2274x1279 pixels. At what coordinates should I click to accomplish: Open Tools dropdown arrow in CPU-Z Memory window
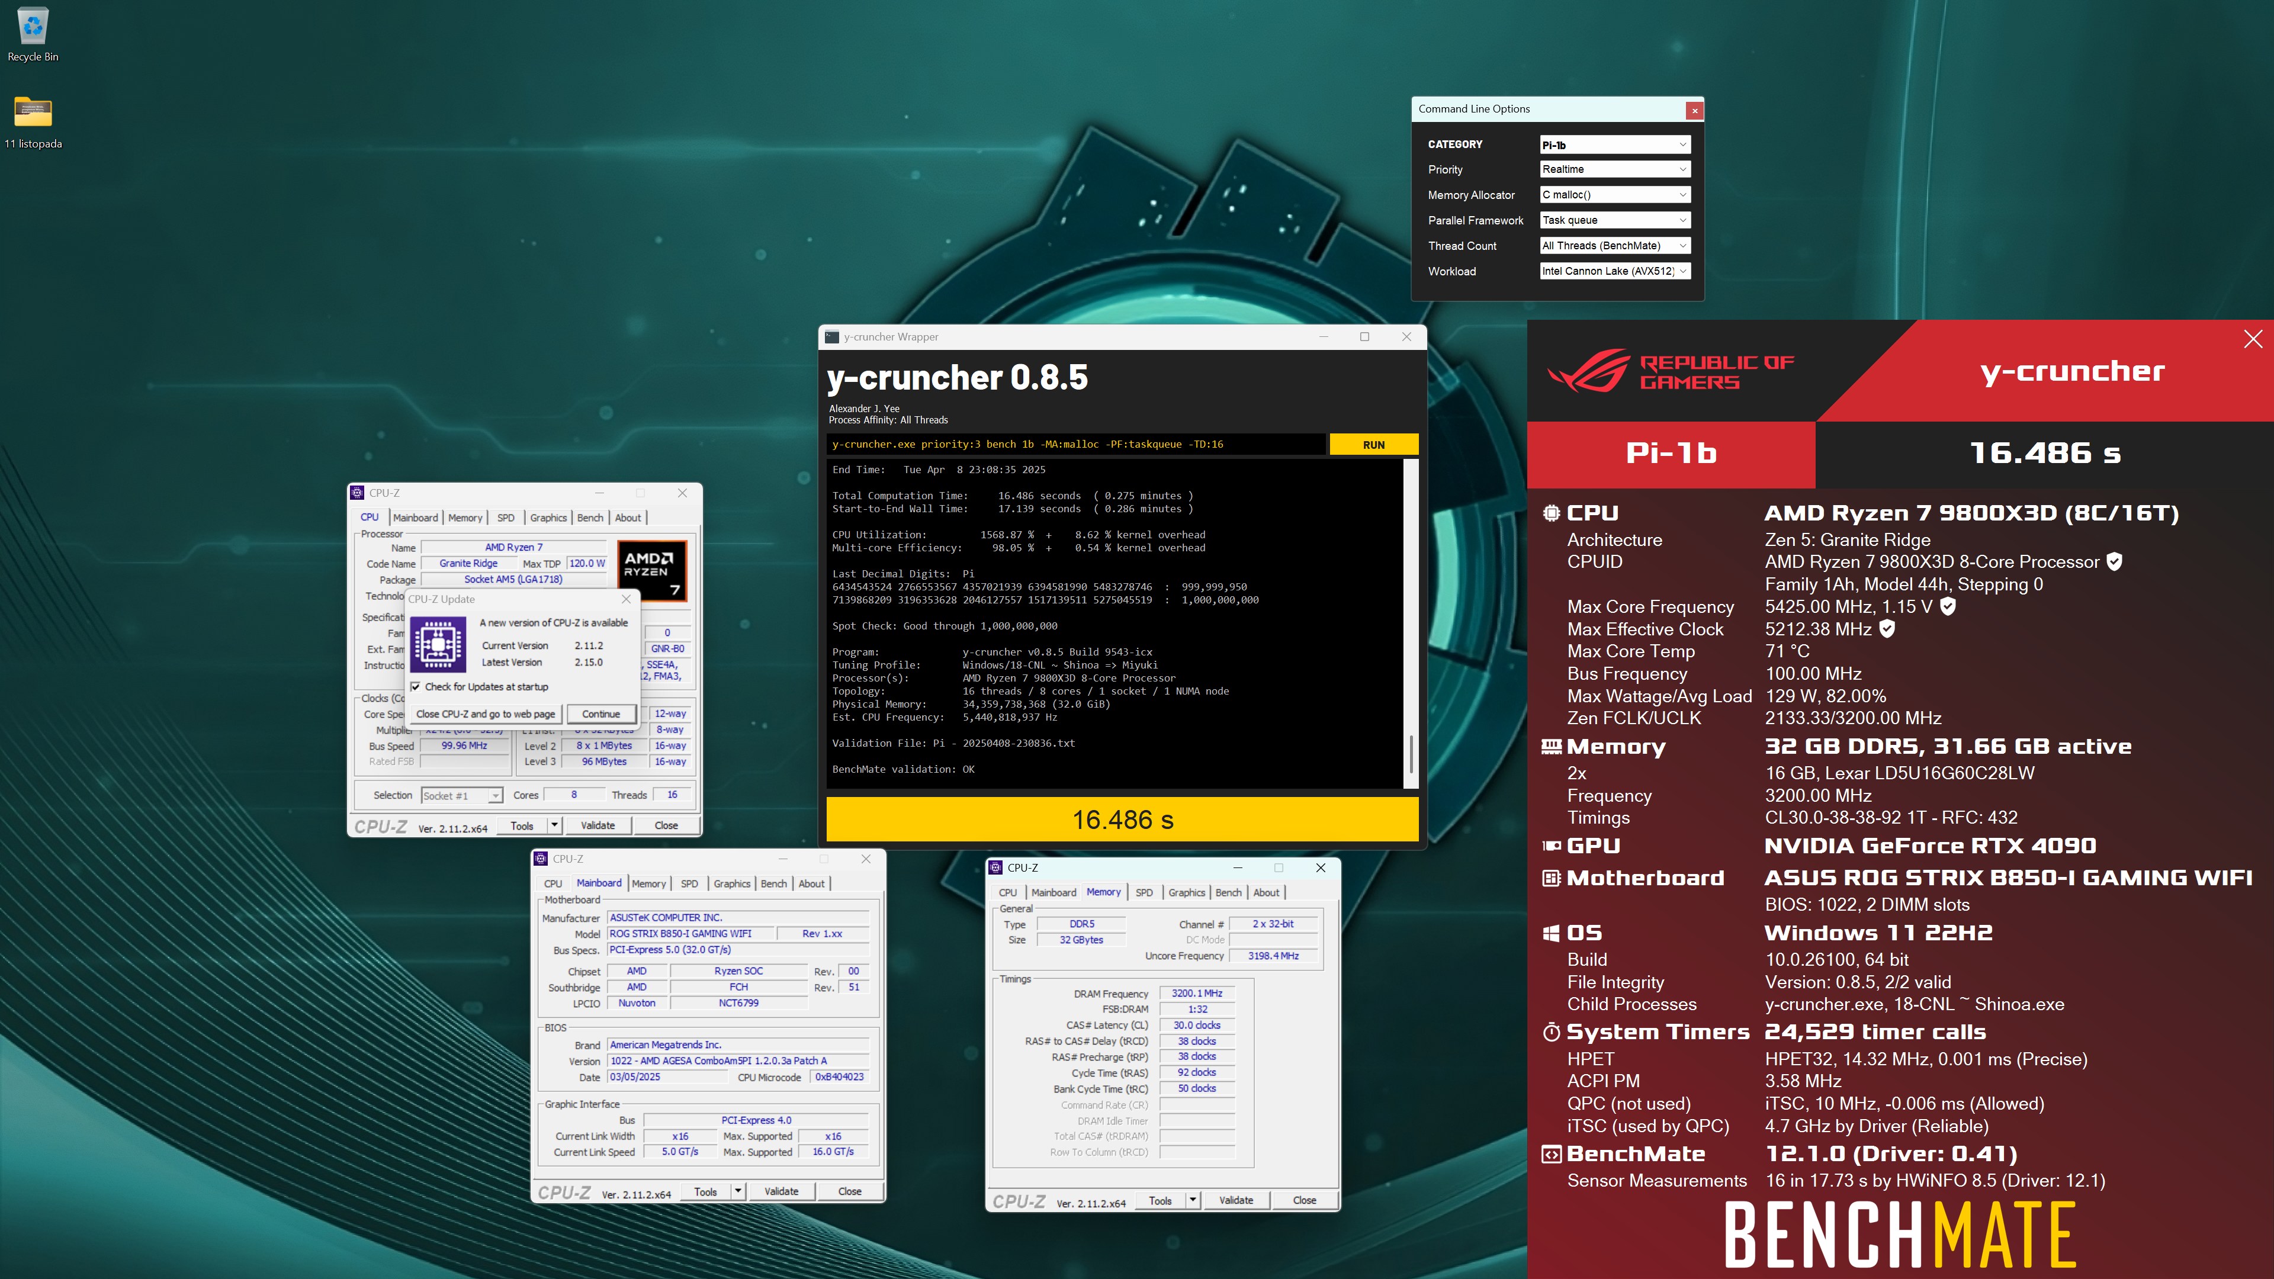tap(1193, 1200)
